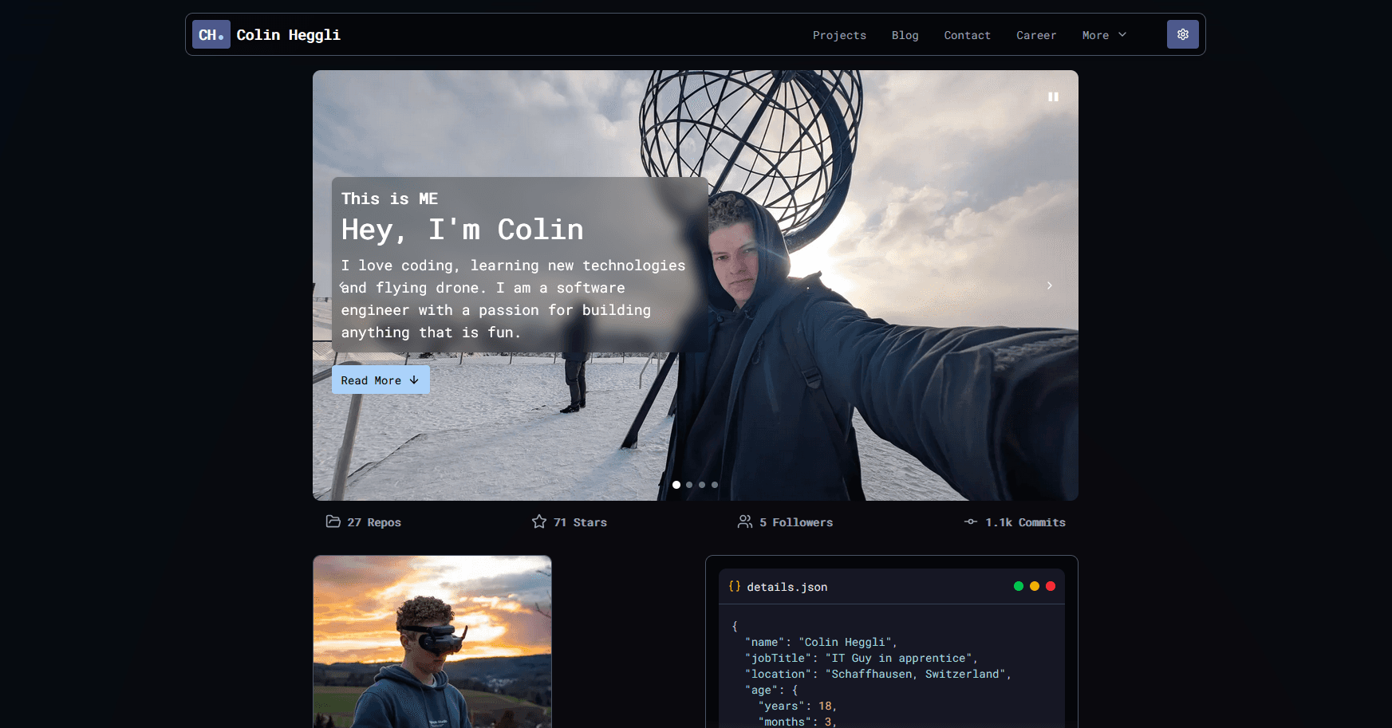Select the fourth carousel indicator dot
This screenshot has width=1392, height=728.
[715, 485]
